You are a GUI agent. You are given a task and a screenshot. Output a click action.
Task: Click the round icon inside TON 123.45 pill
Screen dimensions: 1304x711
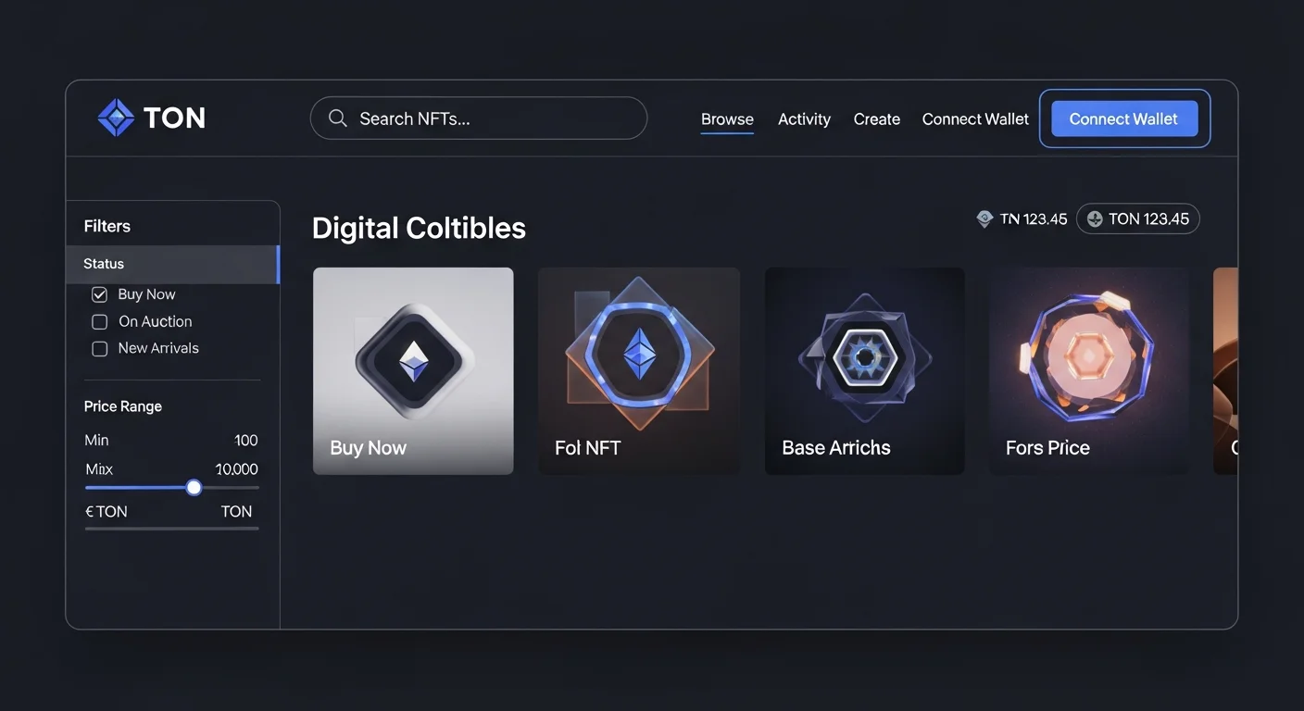1095,219
